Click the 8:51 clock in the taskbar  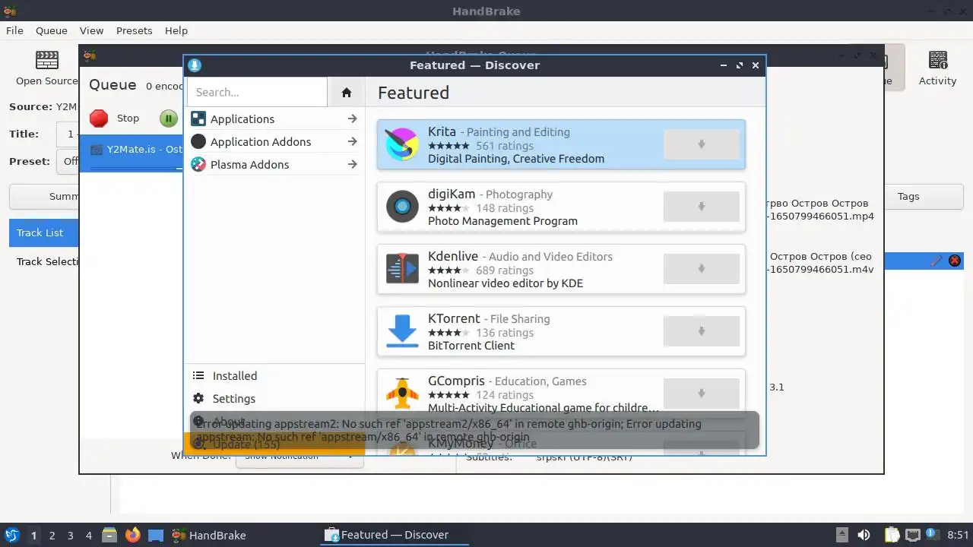pos(958,535)
